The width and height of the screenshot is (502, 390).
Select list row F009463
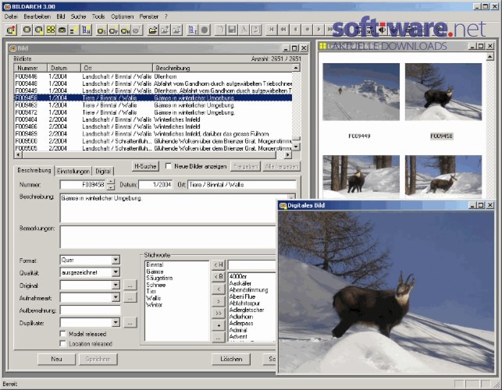153,105
